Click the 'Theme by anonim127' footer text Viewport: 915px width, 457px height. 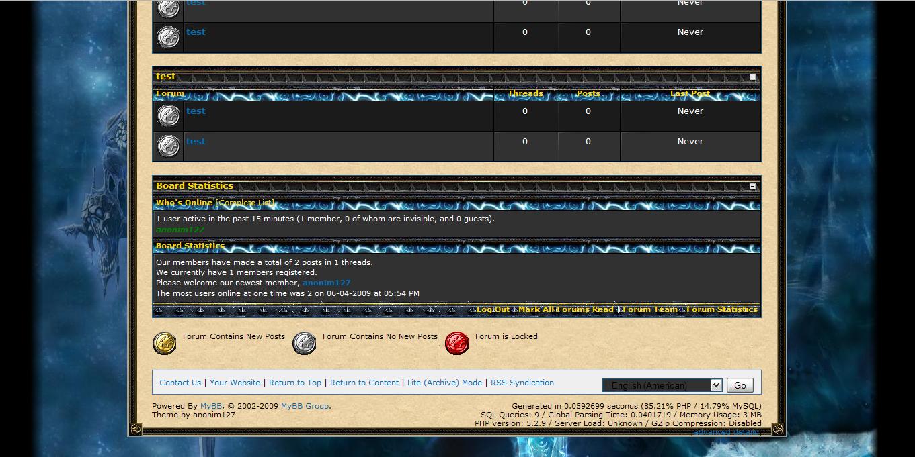[x=194, y=415]
